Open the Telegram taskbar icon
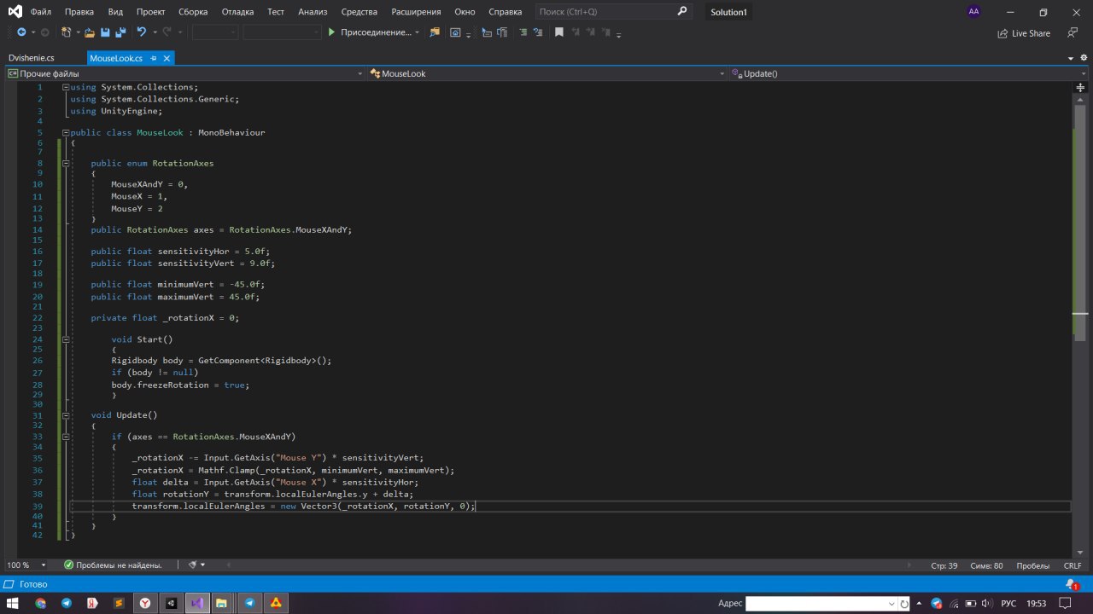The image size is (1093, 614). coord(67,603)
